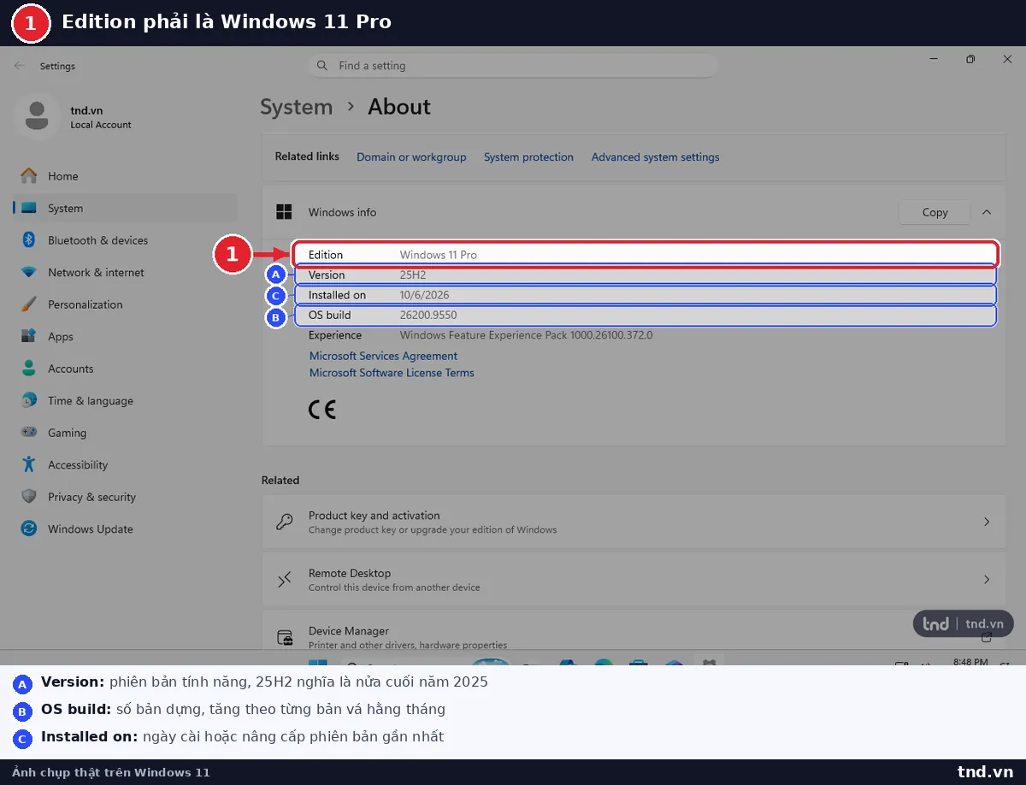
Task: Open Apps settings
Action: (125, 336)
